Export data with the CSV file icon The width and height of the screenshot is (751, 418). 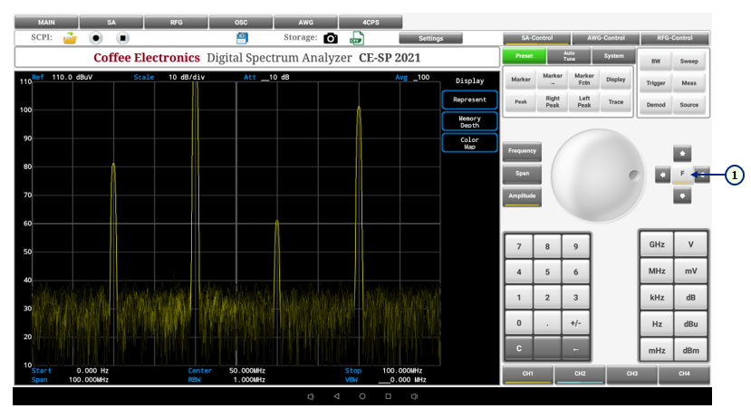357,38
